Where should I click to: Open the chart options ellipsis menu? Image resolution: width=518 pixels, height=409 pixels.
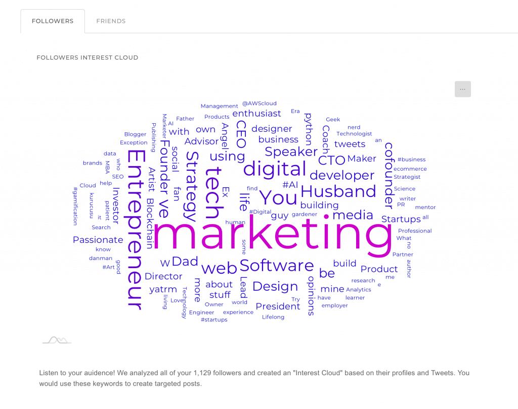pos(462,89)
